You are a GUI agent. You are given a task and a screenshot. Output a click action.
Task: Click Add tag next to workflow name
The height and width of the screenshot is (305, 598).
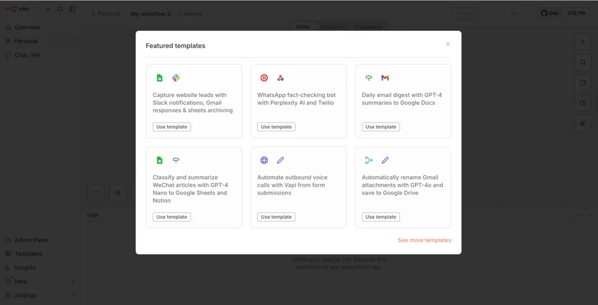point(191,14)
